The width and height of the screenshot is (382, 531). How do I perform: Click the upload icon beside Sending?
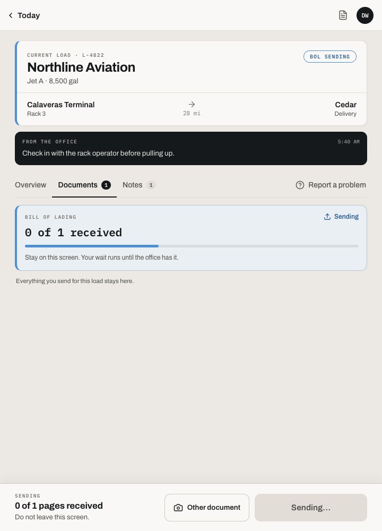327,217
